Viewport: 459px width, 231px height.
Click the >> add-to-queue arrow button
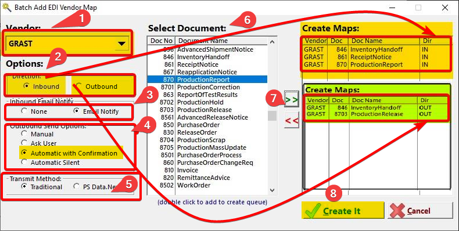pos(292,100)
